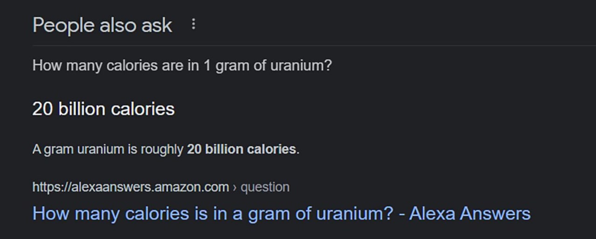596x239 pixels.
Task: Click the divider line under the heading
Action: [314, 46]
